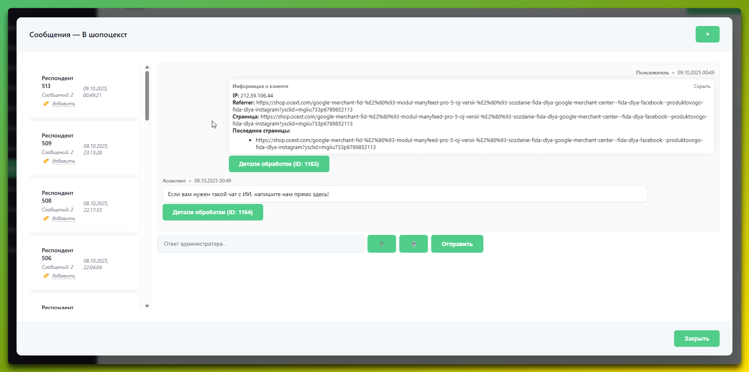Hide client info via Скрыть
The image size is (749, 372).
(x=702, y=86)
